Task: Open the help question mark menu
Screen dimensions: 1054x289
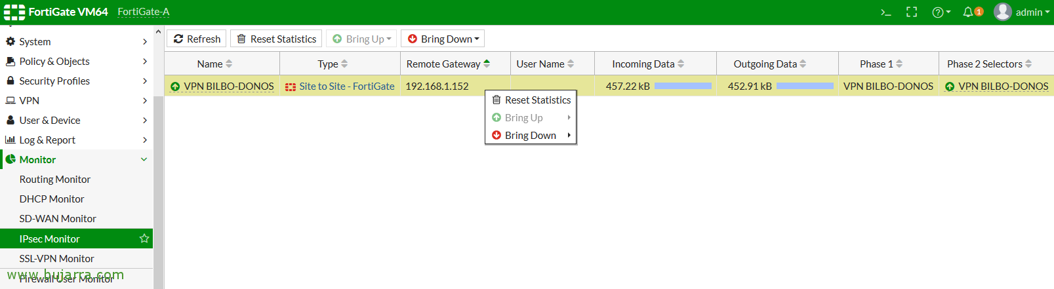Action: [941, 12]
